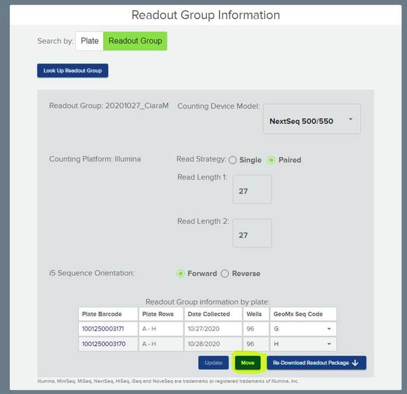
Task: Open plate barcode 1001250003170 link
Action: click(103, 344)
